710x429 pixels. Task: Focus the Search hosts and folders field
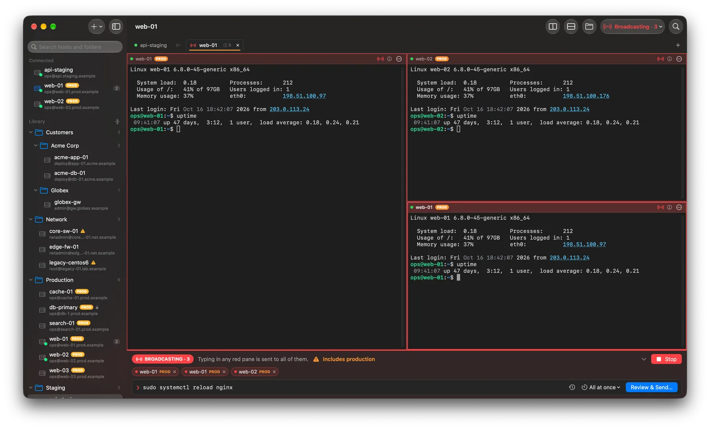point(75,47)
